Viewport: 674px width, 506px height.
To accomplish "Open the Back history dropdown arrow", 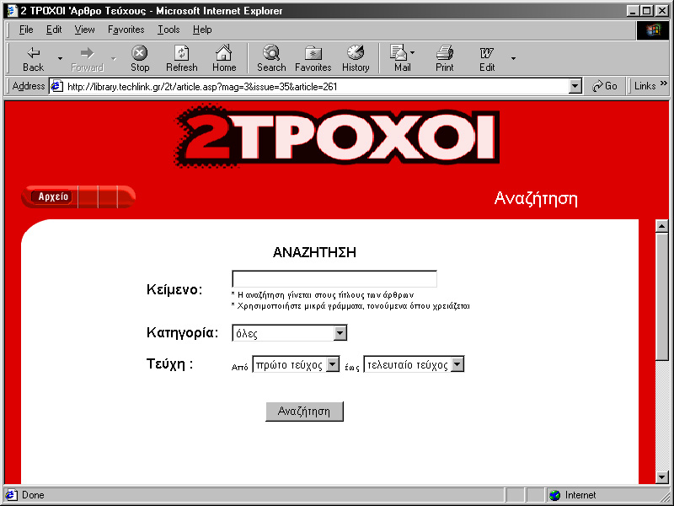I will tap(60, 58).
